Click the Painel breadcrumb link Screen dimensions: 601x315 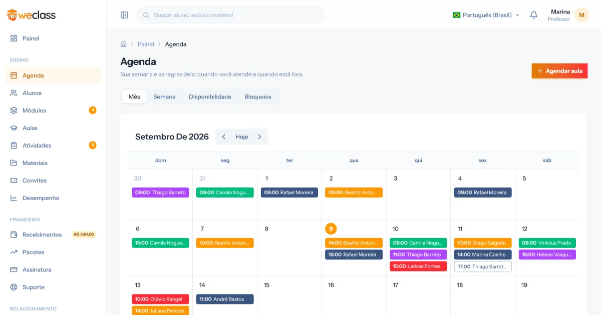pos(146,44)
